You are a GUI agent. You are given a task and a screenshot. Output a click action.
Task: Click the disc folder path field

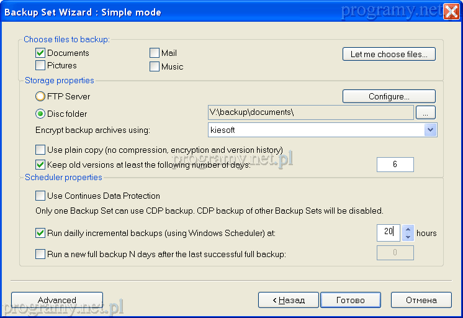click(x=310, y=112)
